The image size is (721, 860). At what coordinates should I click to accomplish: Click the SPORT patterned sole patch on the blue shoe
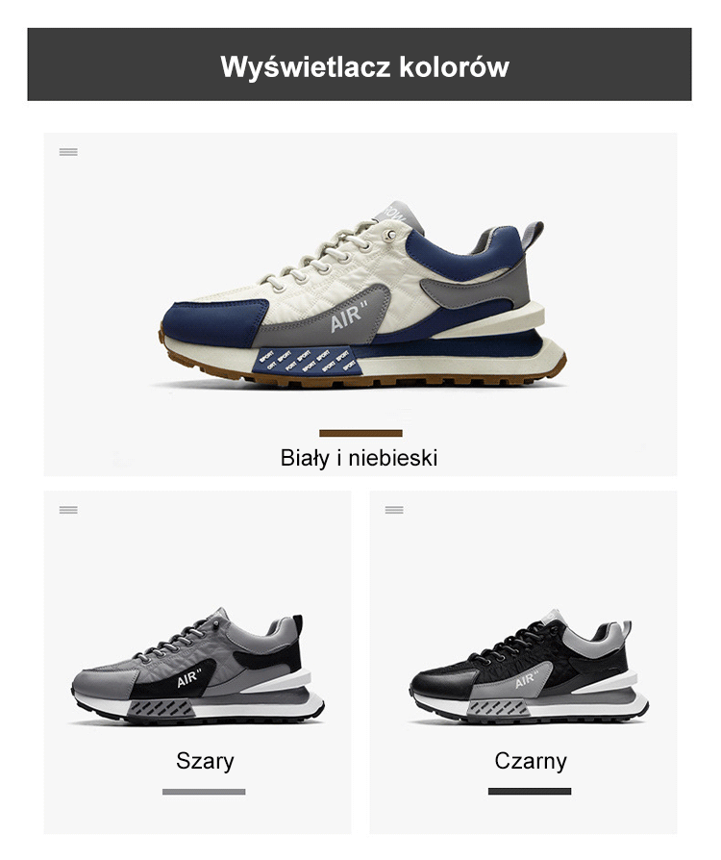(x=306, y=363)
